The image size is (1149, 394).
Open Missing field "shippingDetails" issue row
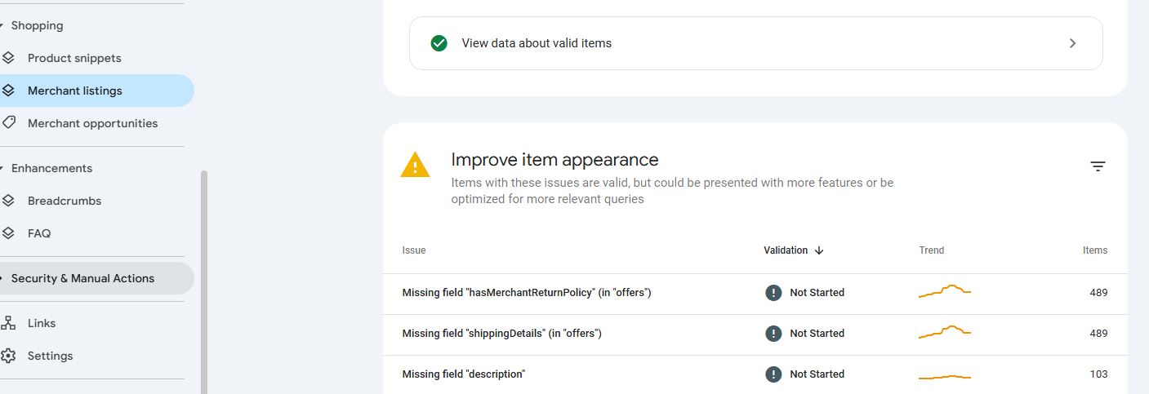point(501,334)
